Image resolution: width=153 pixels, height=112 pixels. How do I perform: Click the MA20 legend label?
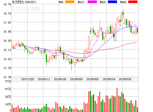tap(103, 2)
